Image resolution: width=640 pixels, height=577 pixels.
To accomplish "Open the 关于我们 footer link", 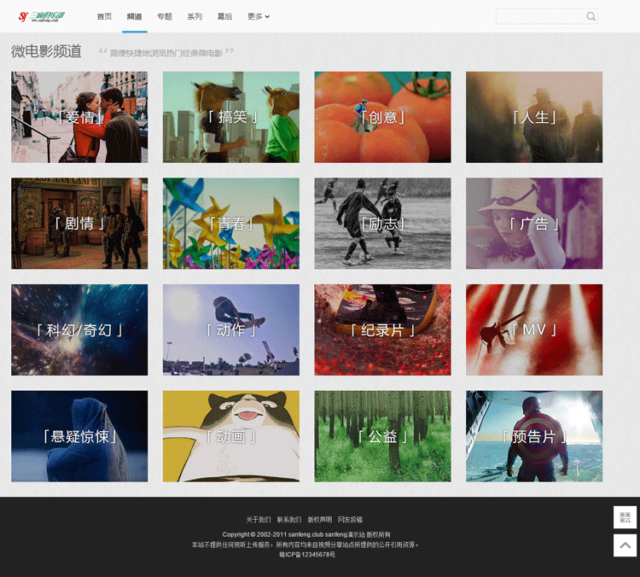I will pyautogui.click(x=259, y=520).
